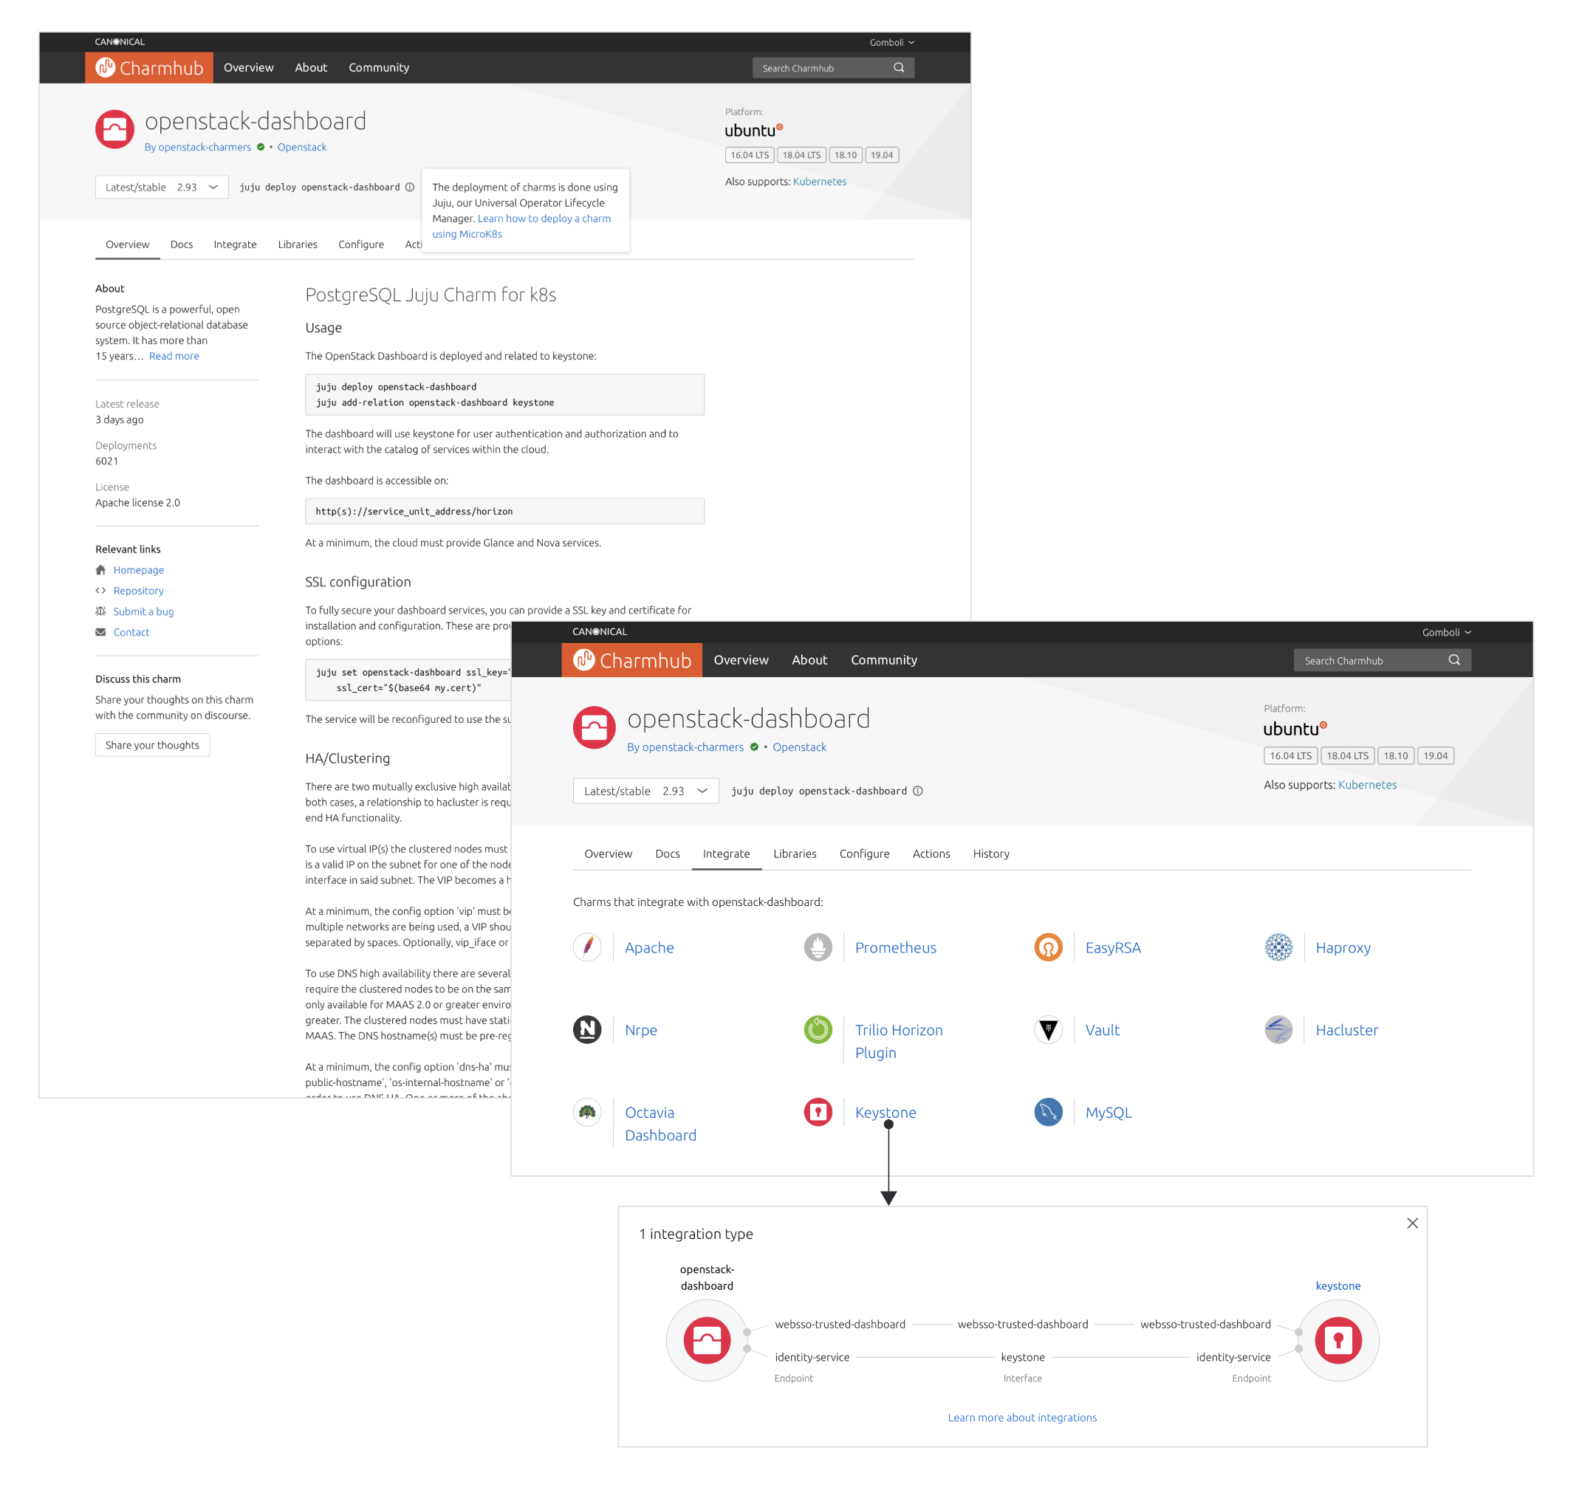Focus Search Charmhub field in front window
Image resolution: width=1576 pixels, height=1487 pixels.
pos(1382,660)
